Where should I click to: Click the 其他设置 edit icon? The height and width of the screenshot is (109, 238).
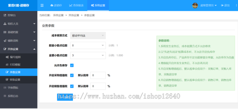coord(5,49)
